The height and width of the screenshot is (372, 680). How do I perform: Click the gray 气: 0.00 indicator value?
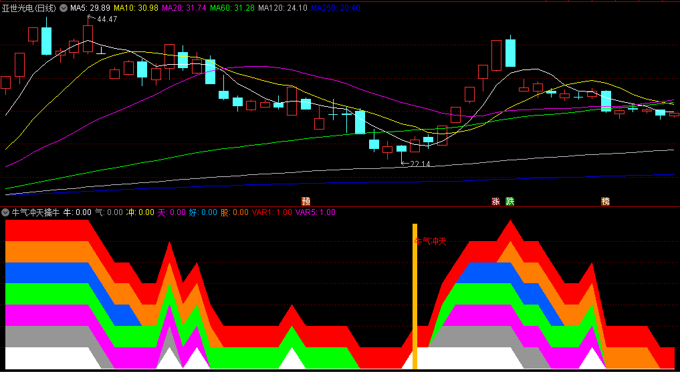point(109,212)
